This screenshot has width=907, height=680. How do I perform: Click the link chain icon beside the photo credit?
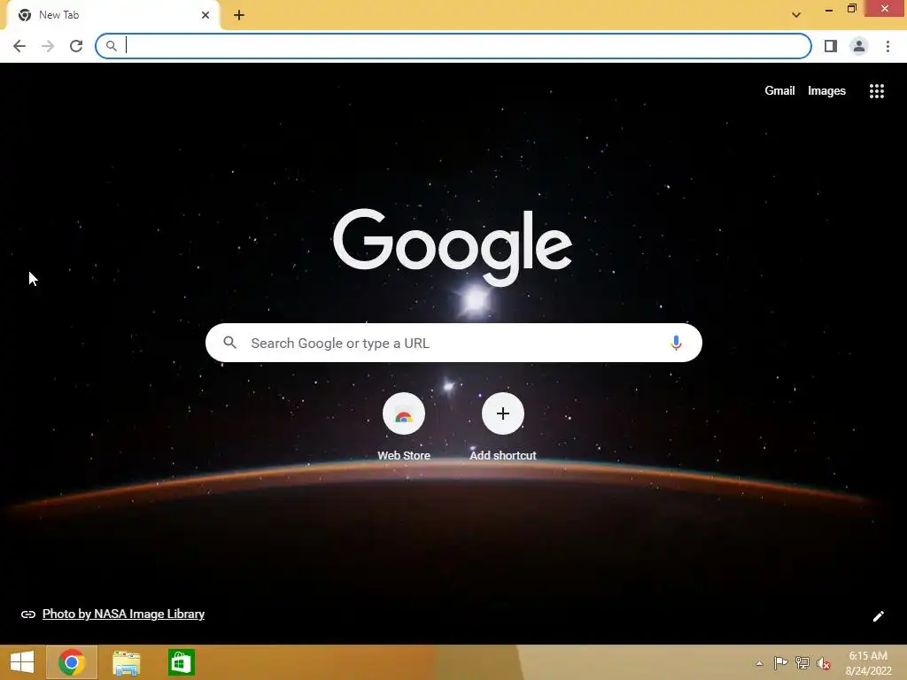click(28, 614)
